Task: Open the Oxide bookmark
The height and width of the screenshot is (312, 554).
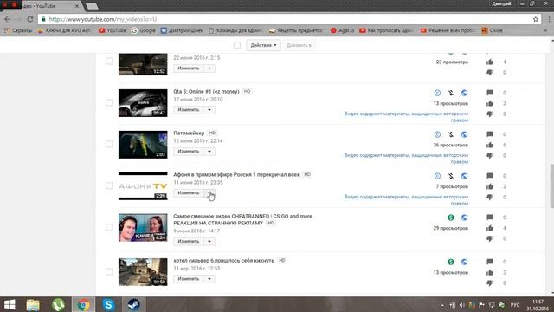Action: pos(493,30)
